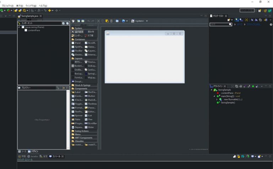Click the cut scissors icon in designer toolbar
Image resolution: width=273 pixels, height=169 pixels.
point(98,21)
